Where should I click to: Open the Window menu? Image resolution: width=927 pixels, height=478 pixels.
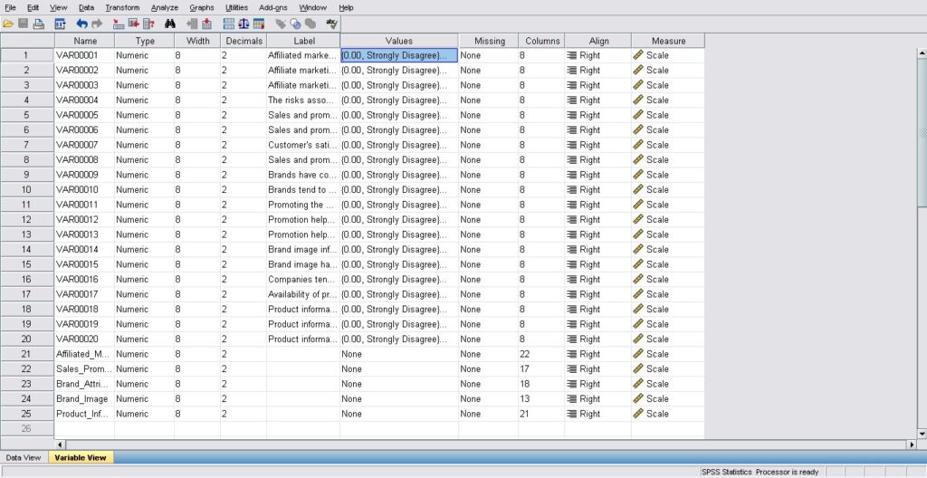(312, 7)
